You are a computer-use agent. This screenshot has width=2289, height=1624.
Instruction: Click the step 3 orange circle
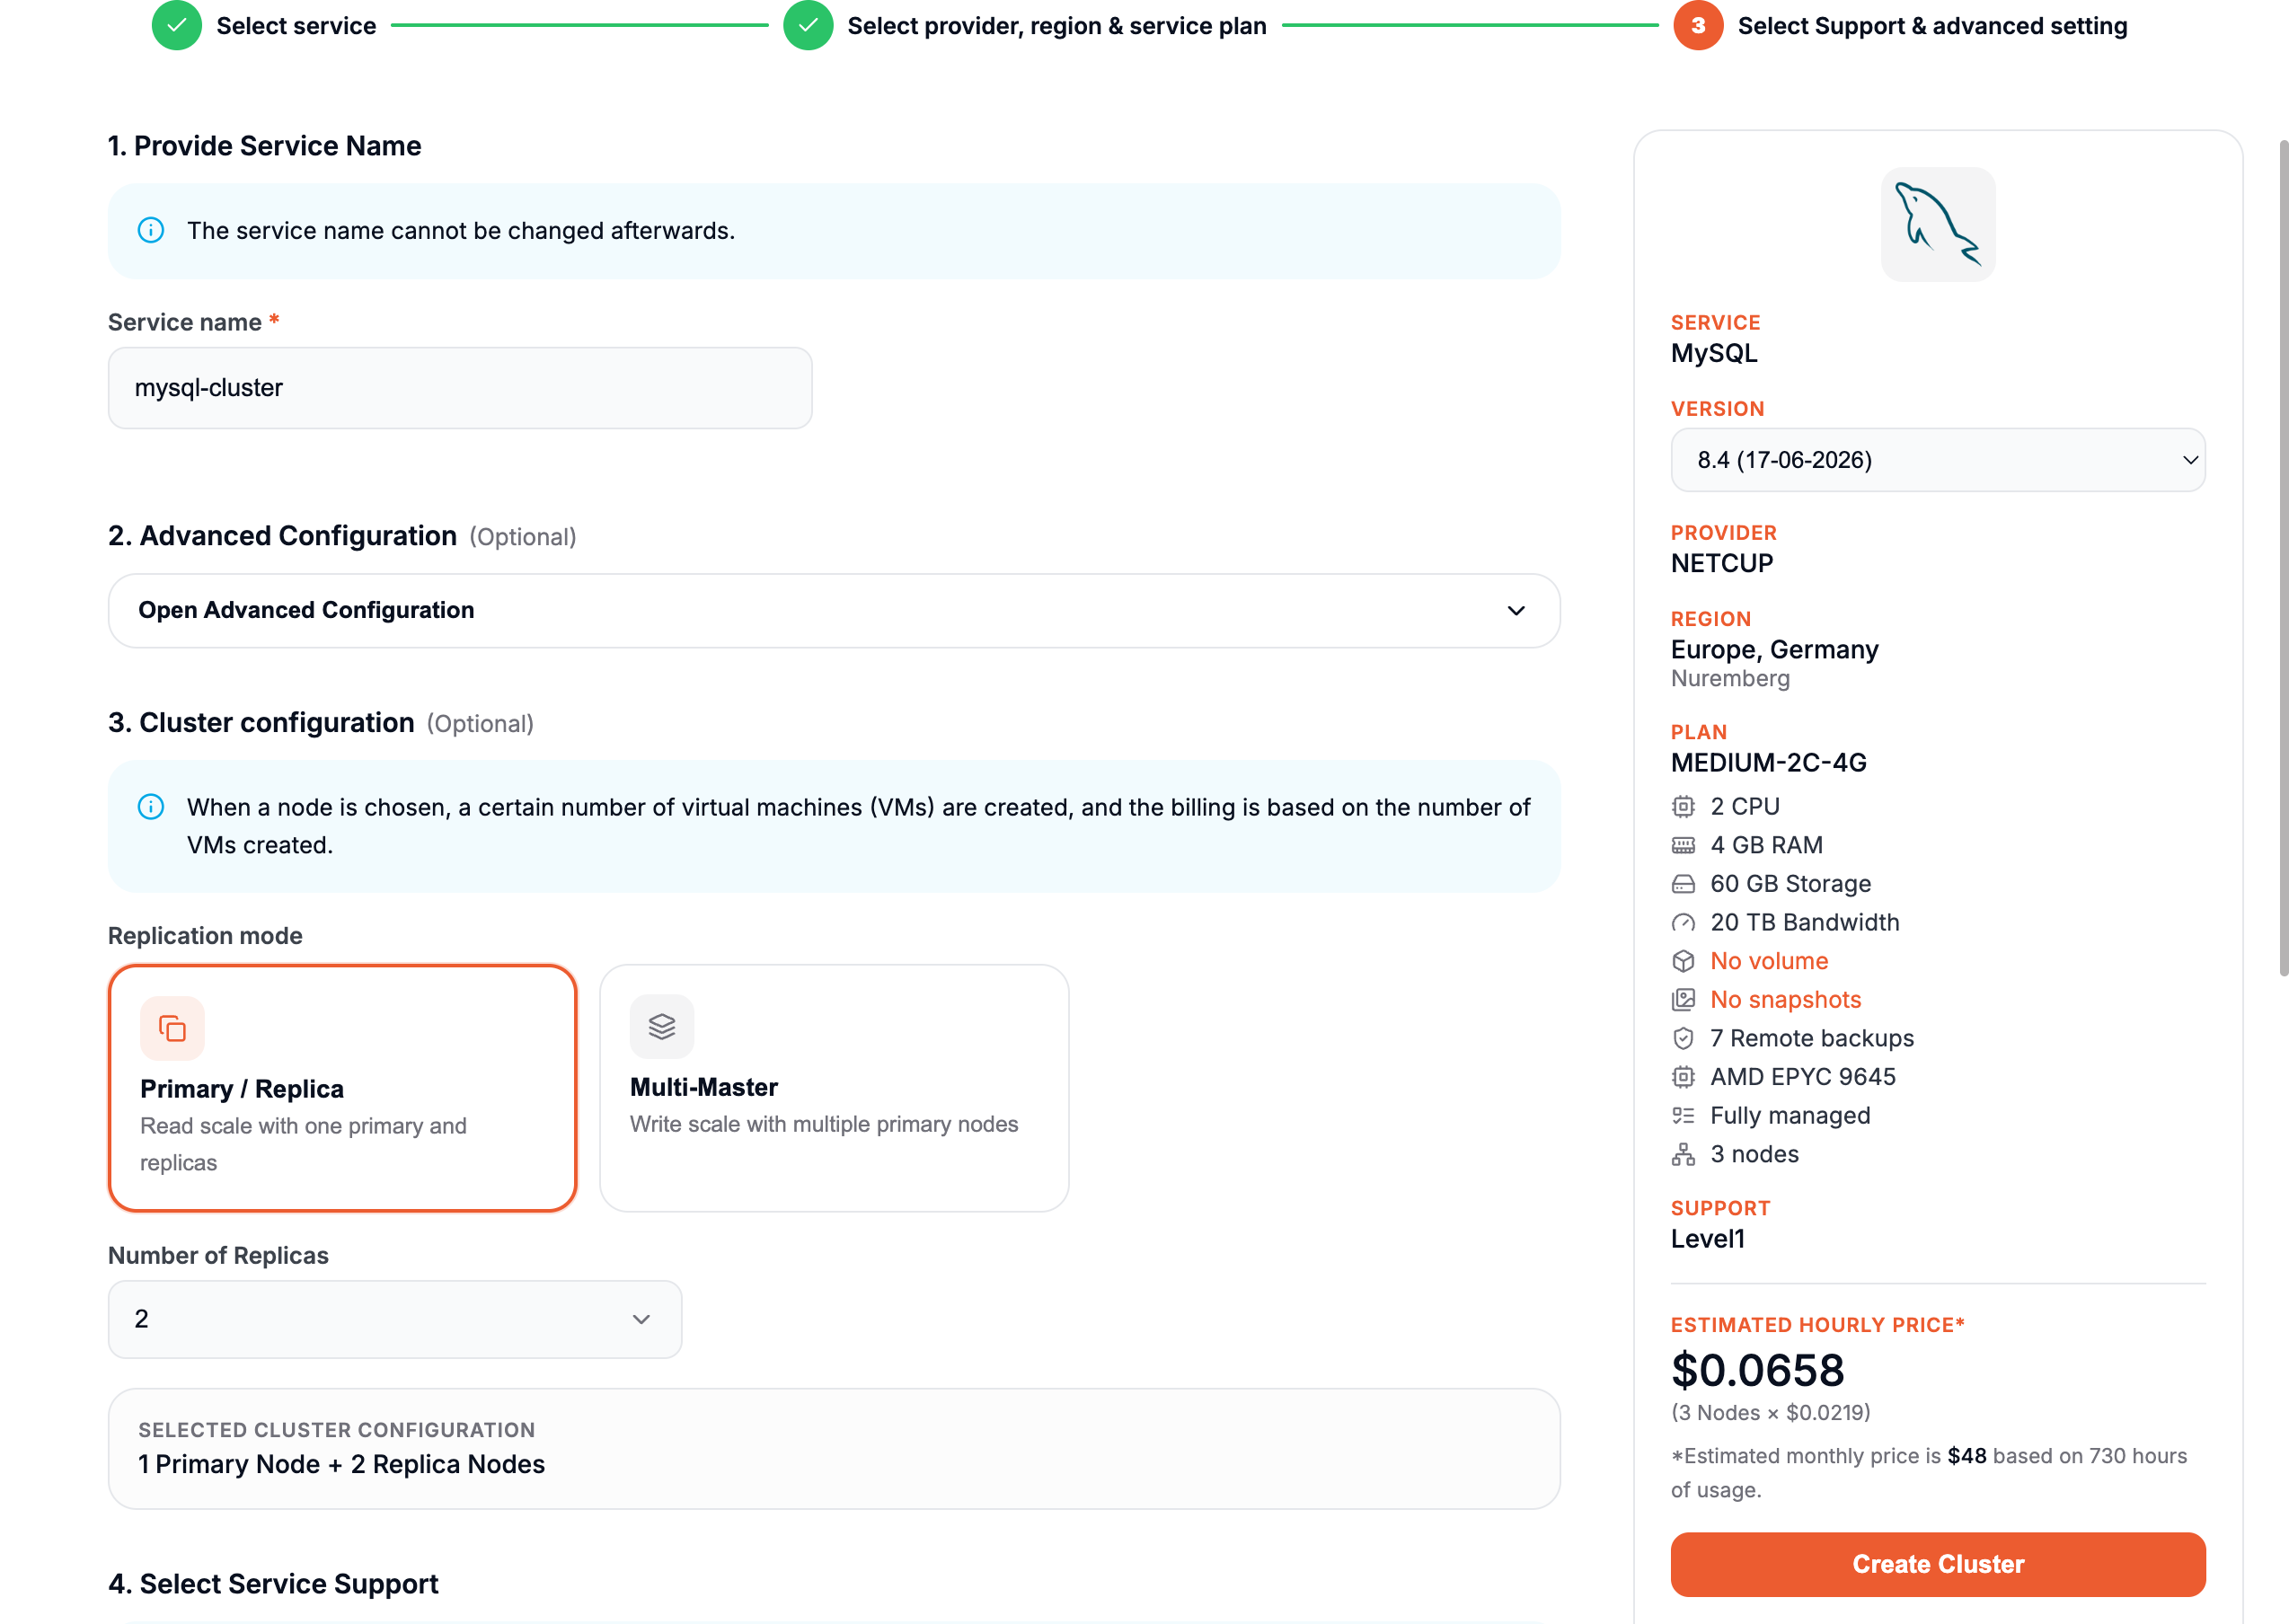point(1698,25)
